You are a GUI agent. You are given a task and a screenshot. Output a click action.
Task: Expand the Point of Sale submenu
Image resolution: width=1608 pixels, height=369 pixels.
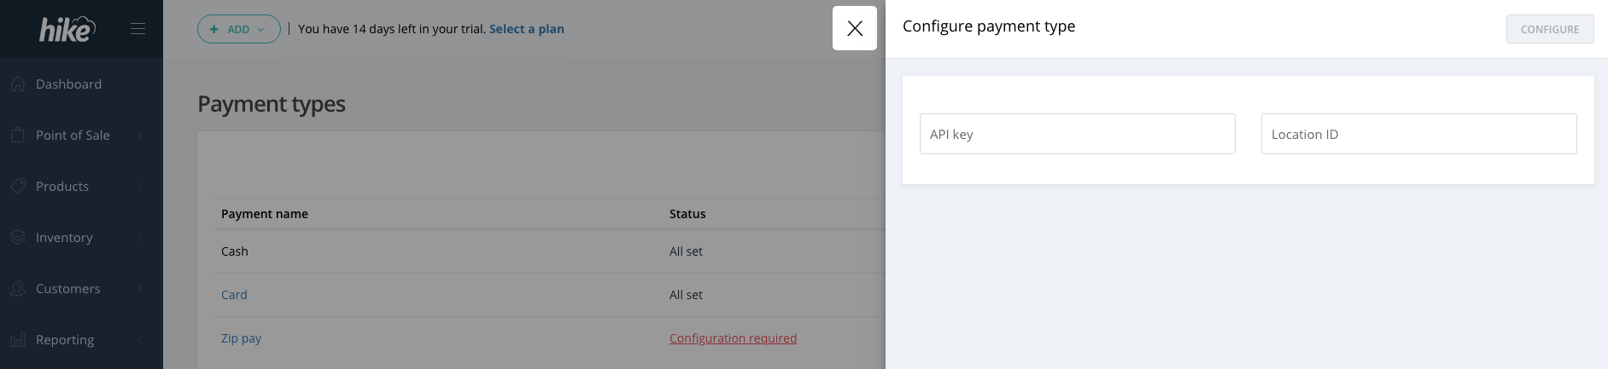tap(140, 135)
